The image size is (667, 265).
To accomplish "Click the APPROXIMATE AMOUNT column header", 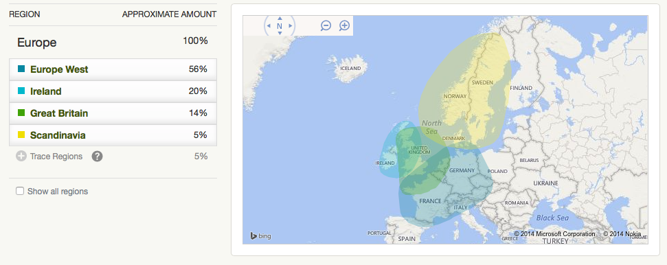I will click(x=169, y=14).
